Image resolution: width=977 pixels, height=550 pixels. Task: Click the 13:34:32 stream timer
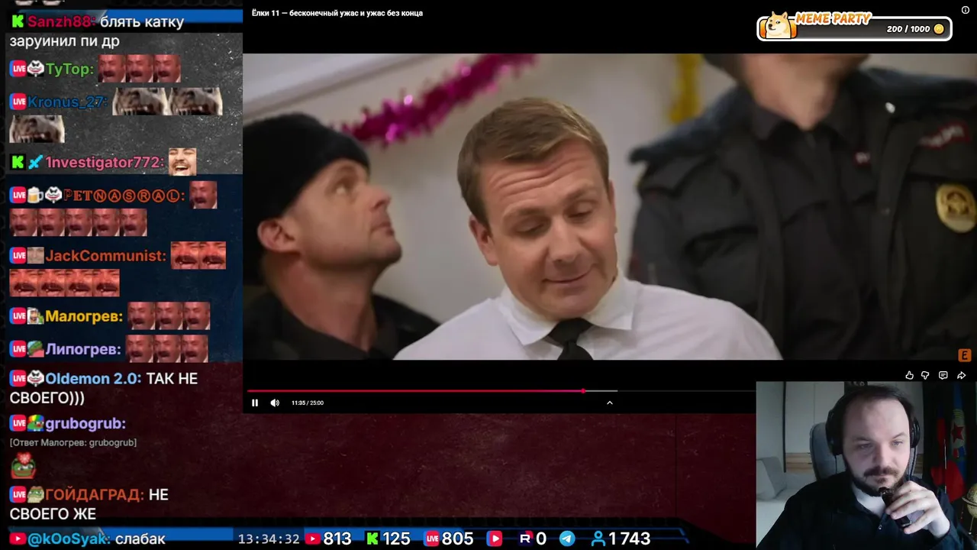[x=269, y=539]
